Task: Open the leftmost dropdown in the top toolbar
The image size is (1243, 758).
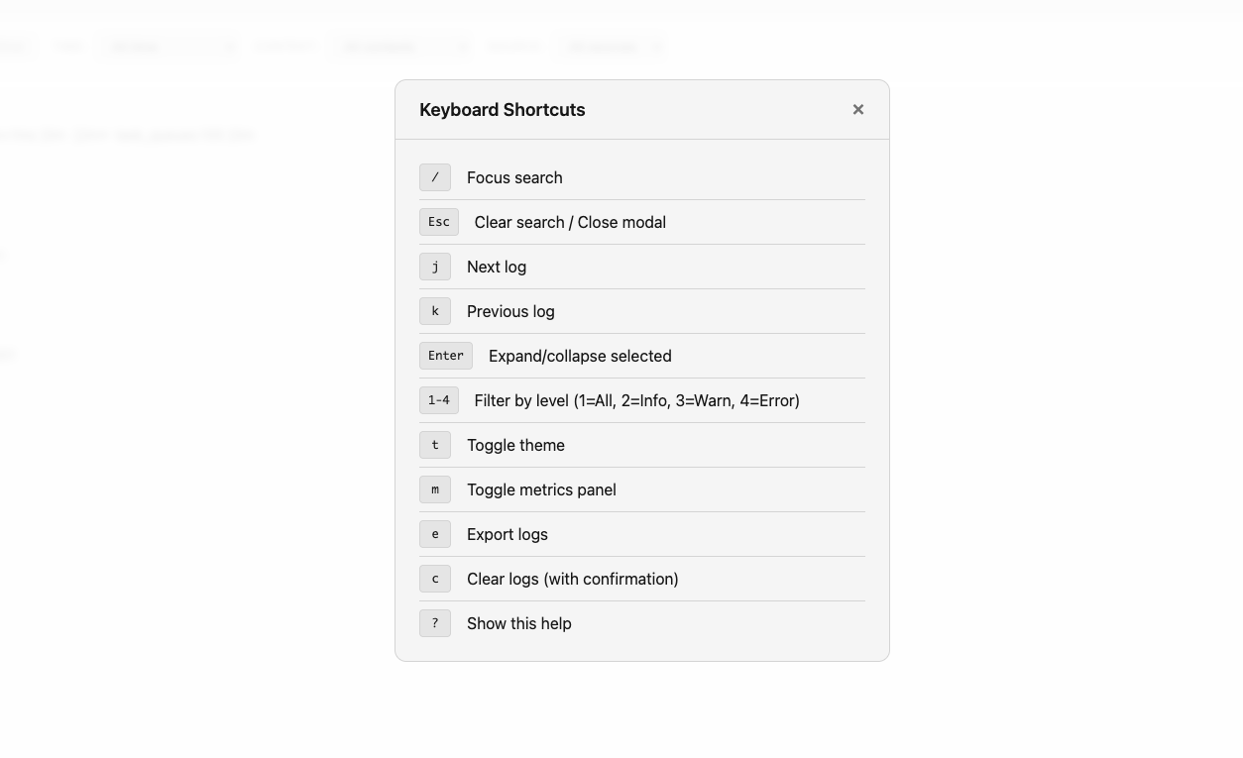Action: point(173,46)
